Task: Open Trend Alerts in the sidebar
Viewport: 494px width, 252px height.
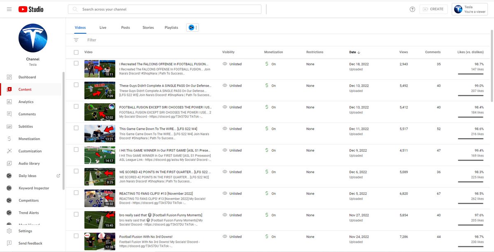Action: (31, 213)
